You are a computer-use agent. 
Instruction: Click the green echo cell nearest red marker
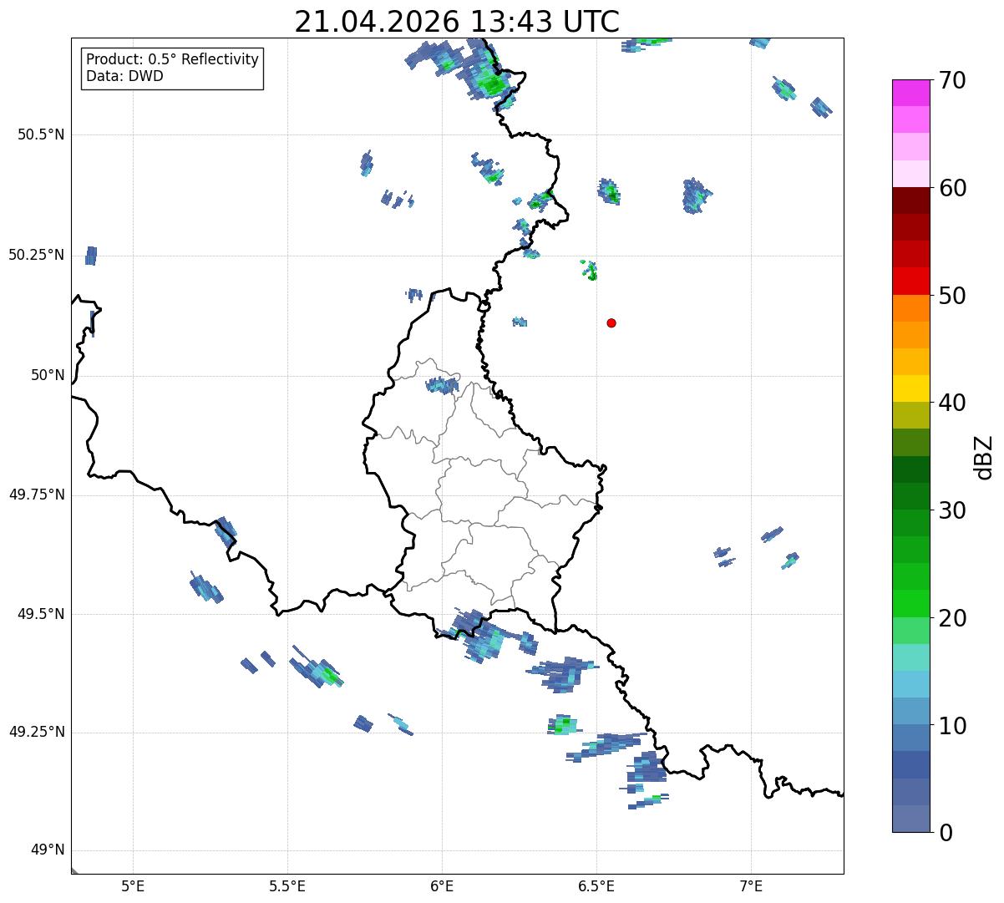[x=590, y=270]
